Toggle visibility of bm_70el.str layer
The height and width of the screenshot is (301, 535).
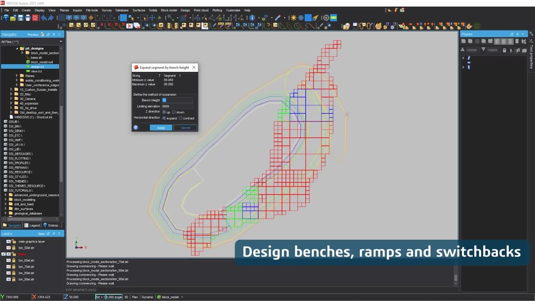click(8, 266)
